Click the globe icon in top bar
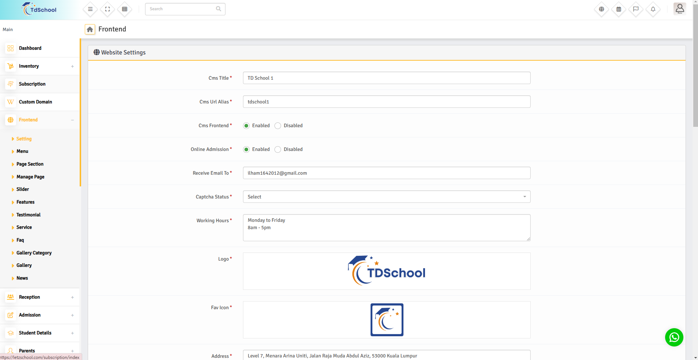The height and width of the screenshot is (360, 698). click(602, 9)
